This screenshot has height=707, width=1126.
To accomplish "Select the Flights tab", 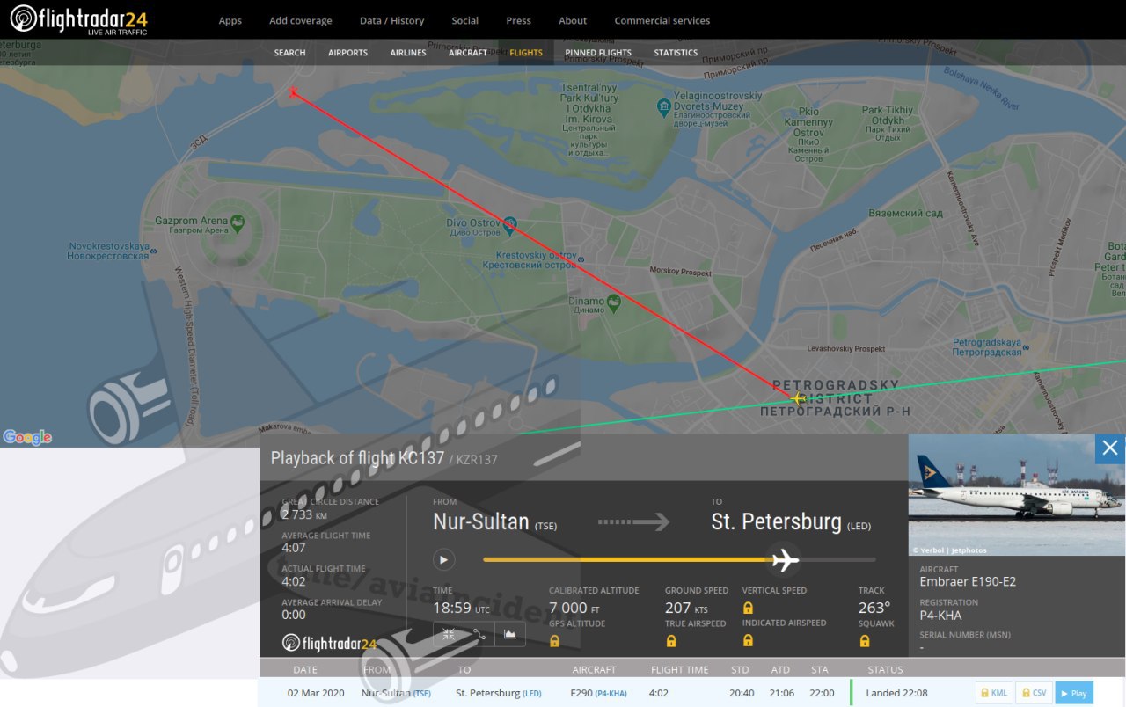I will tap(526, 53).
